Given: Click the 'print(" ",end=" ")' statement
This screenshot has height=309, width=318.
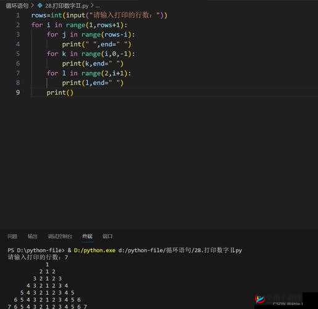Looking at the screenshot, I should (97, 44).
